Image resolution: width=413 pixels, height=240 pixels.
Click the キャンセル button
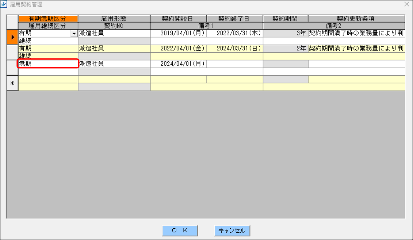point(232,230)
